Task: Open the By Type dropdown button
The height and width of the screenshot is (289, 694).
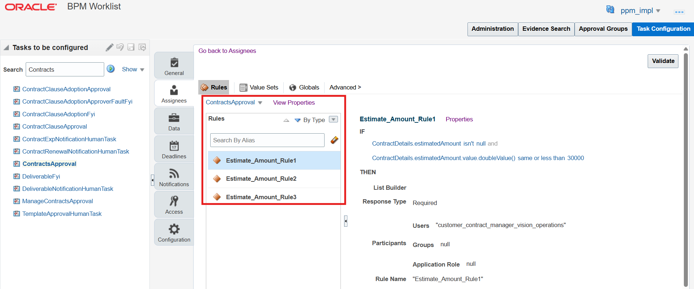Action: click(333, 120)
